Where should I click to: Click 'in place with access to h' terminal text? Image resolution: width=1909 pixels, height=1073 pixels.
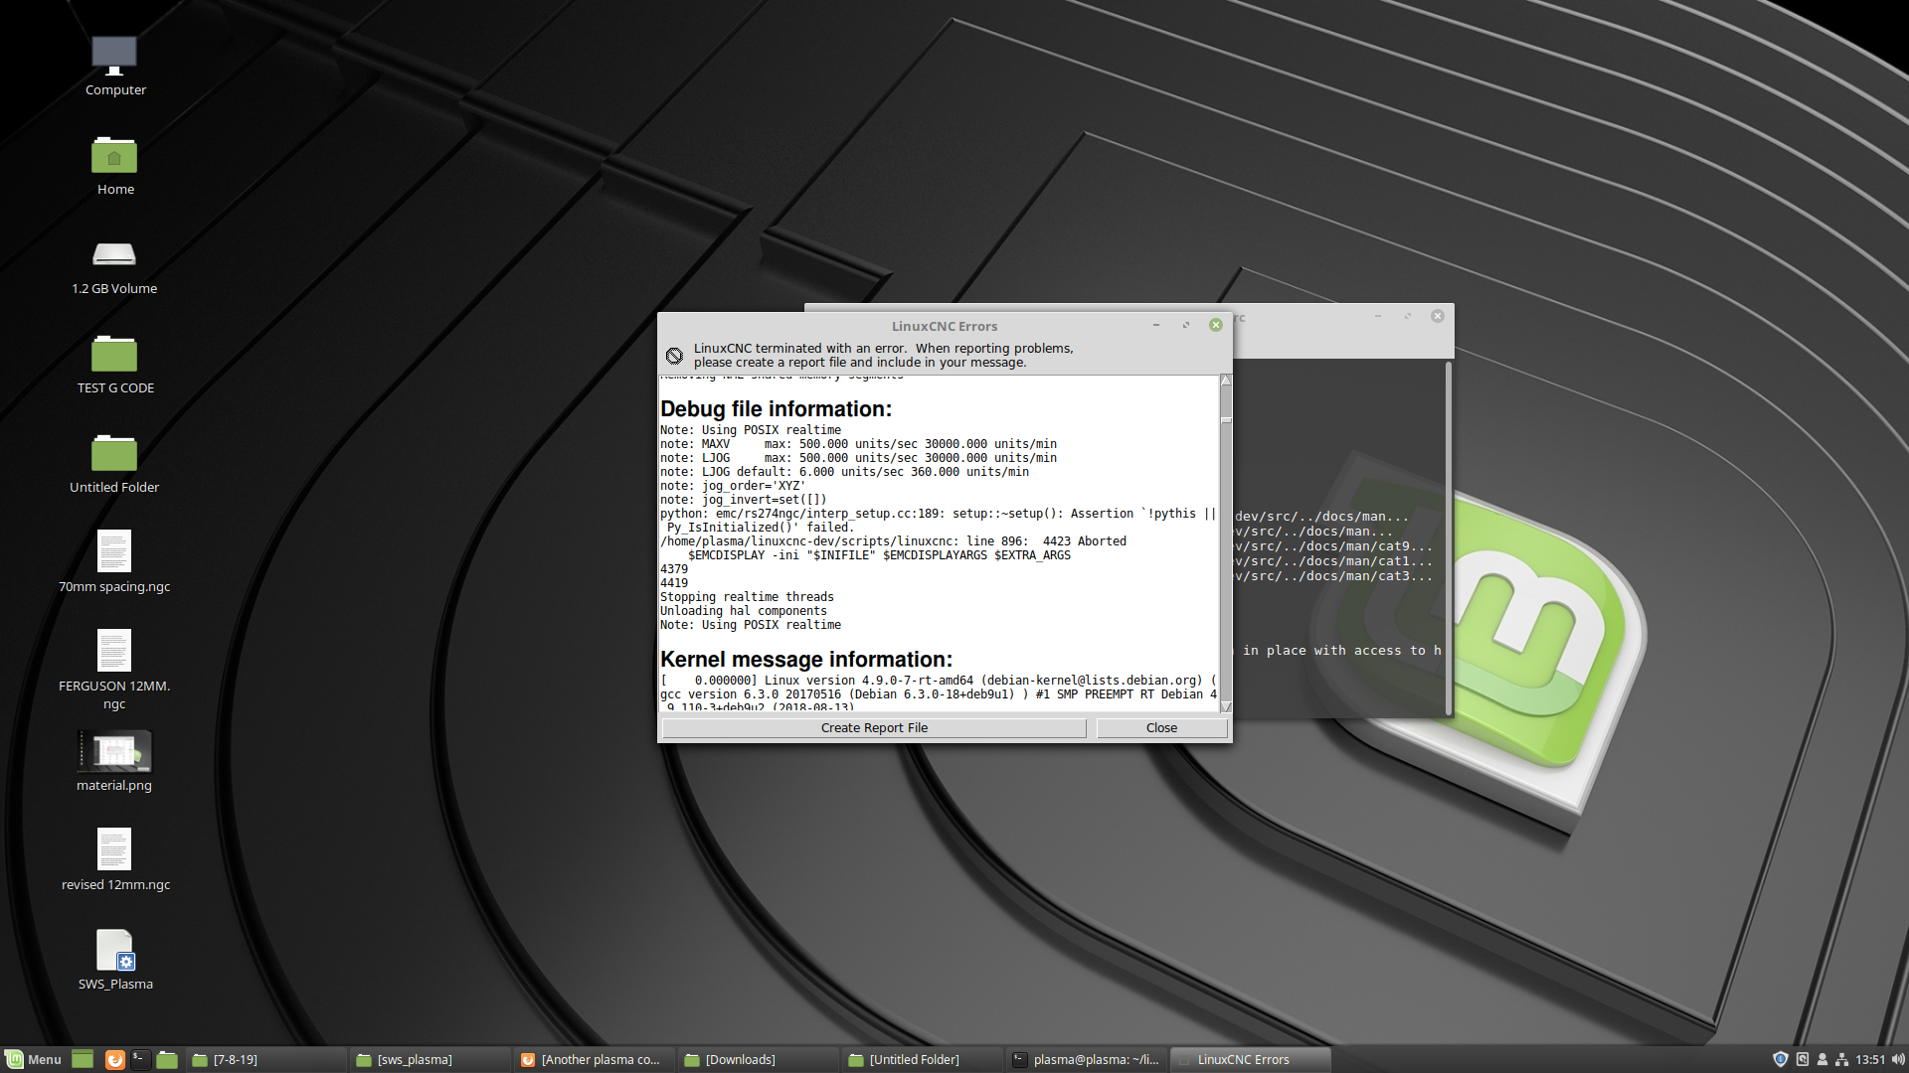tap(1341, 651)
